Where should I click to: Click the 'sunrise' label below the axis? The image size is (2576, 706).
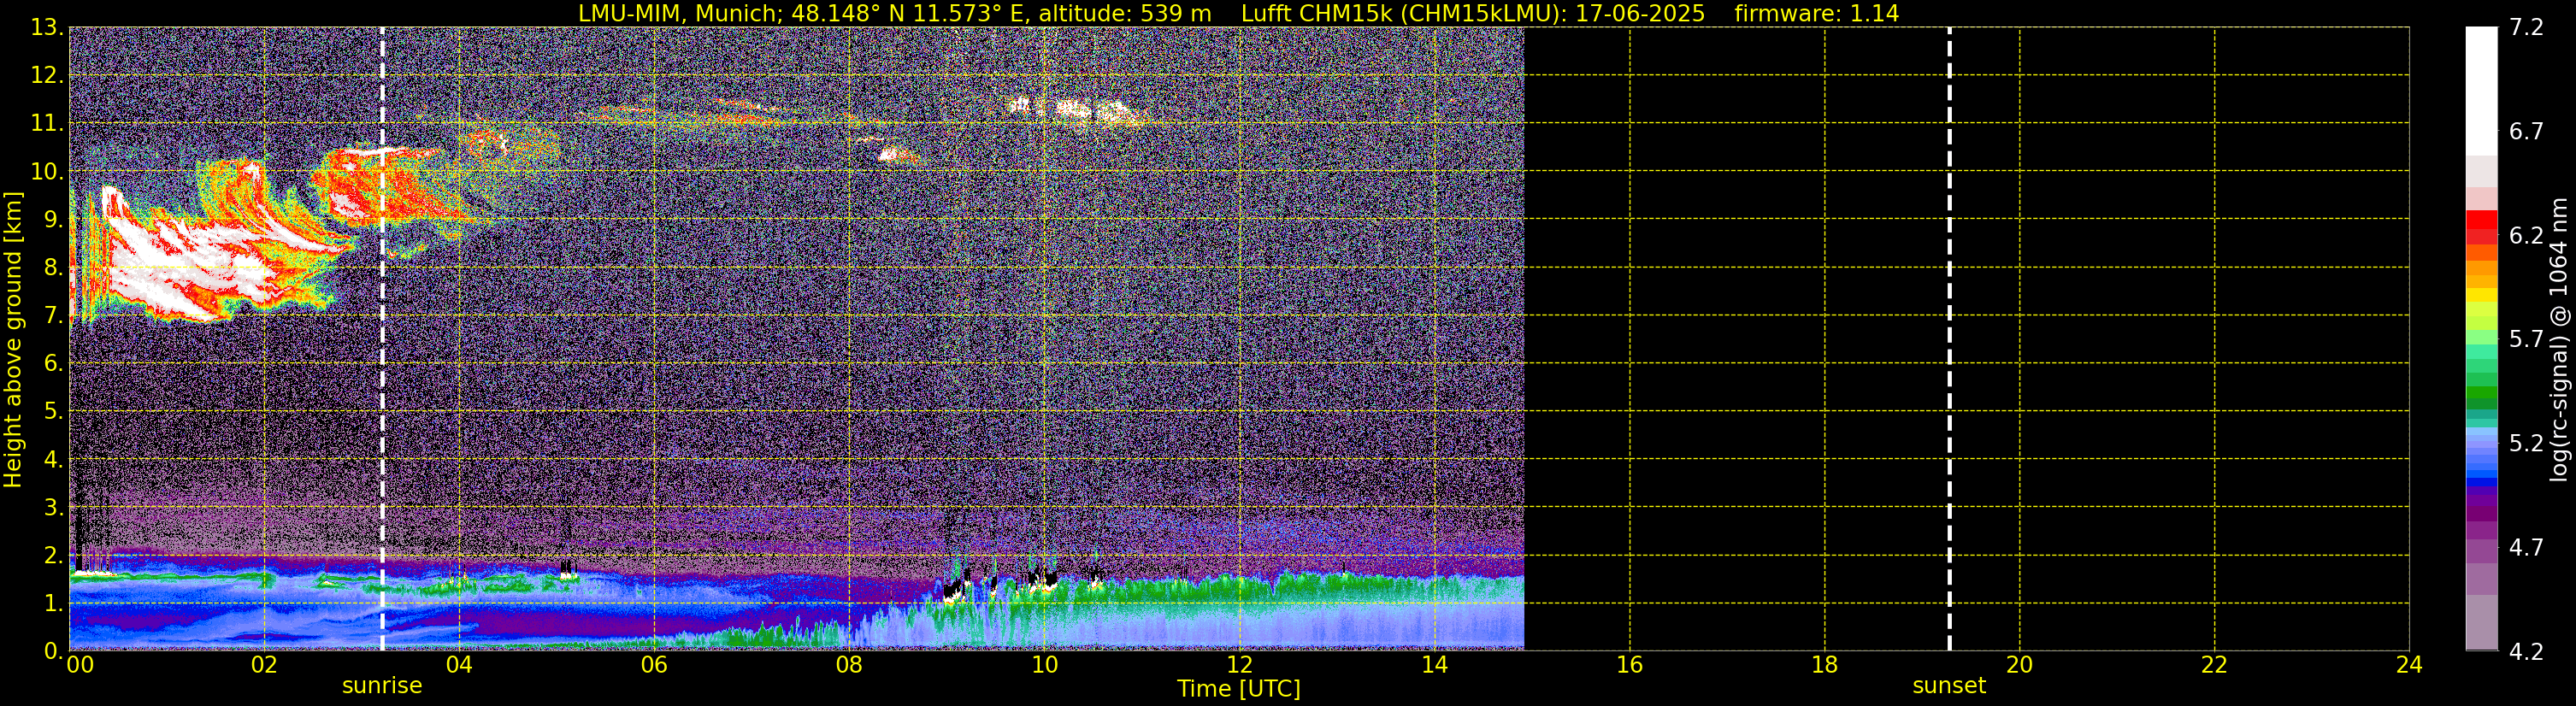click(x=382, y=686)
